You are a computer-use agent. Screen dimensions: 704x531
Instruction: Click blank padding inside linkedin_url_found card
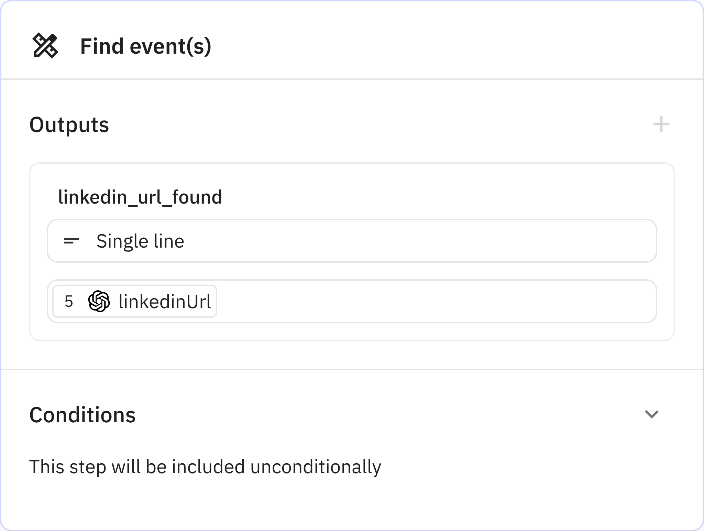click(x=447, y=193)
